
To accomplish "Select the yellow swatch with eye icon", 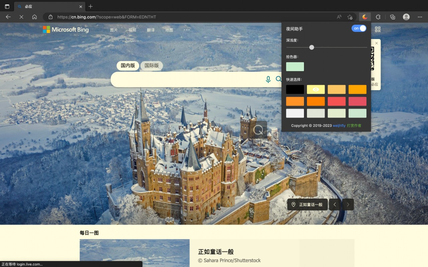I will tap(316, 89).
